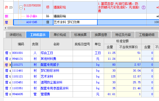Click the 管 category cell
Viewport: 159px width, 101px height.
pyautogui.click(x=35, y=94)
